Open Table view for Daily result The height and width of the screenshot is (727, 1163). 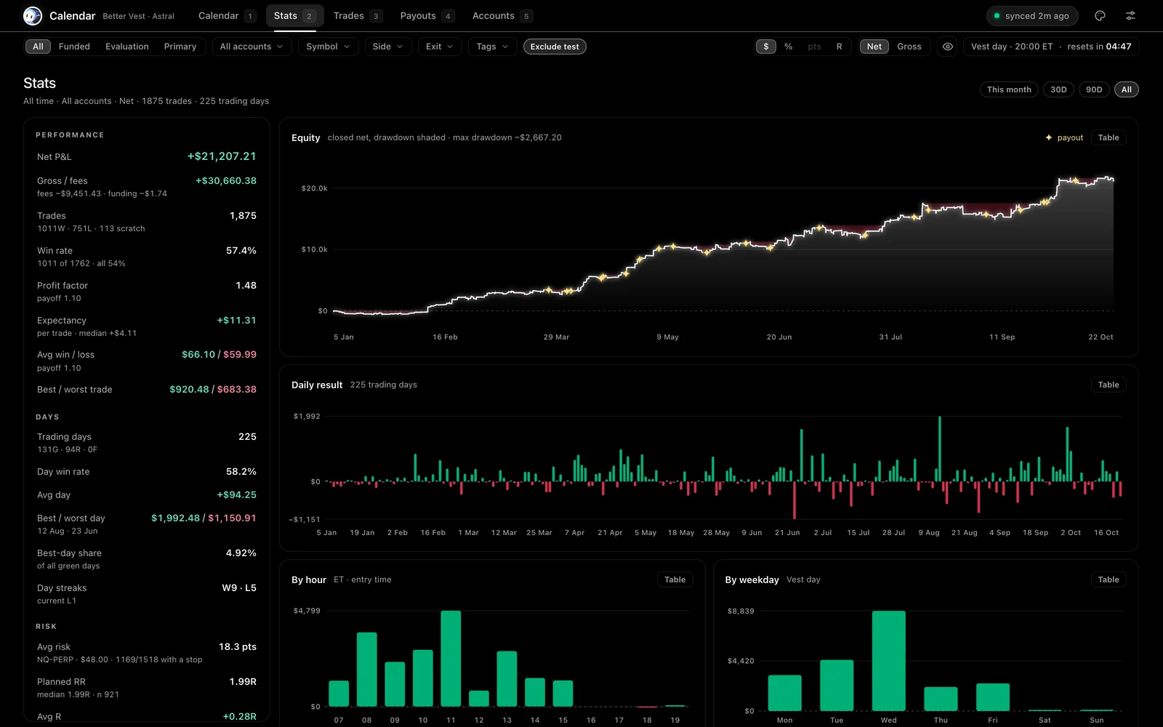[1108, 385]
